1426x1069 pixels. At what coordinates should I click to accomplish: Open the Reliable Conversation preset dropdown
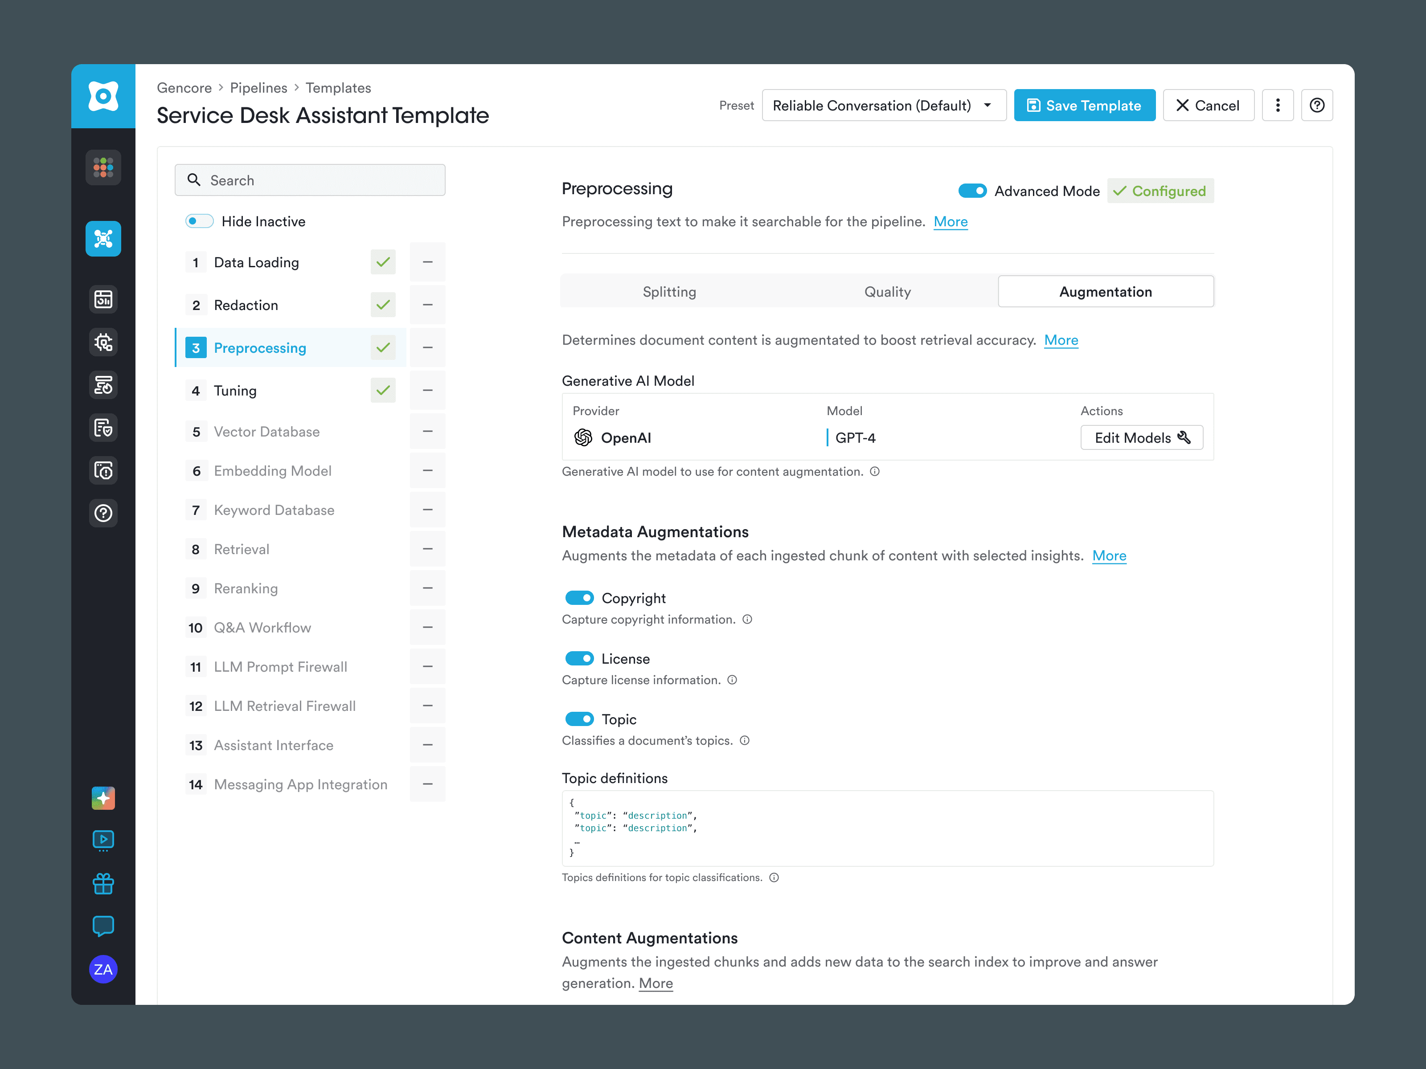(x=884, y=105)
